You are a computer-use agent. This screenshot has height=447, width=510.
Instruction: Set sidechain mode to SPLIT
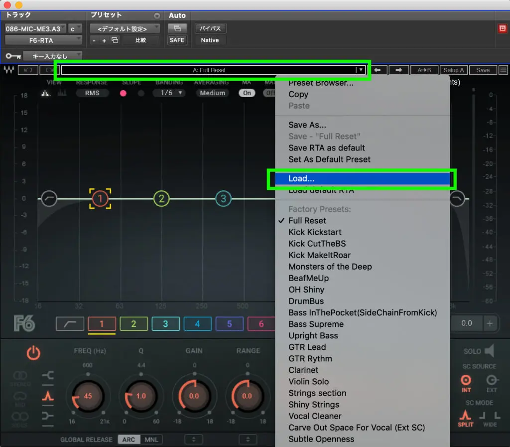click(x=465, y=417)
